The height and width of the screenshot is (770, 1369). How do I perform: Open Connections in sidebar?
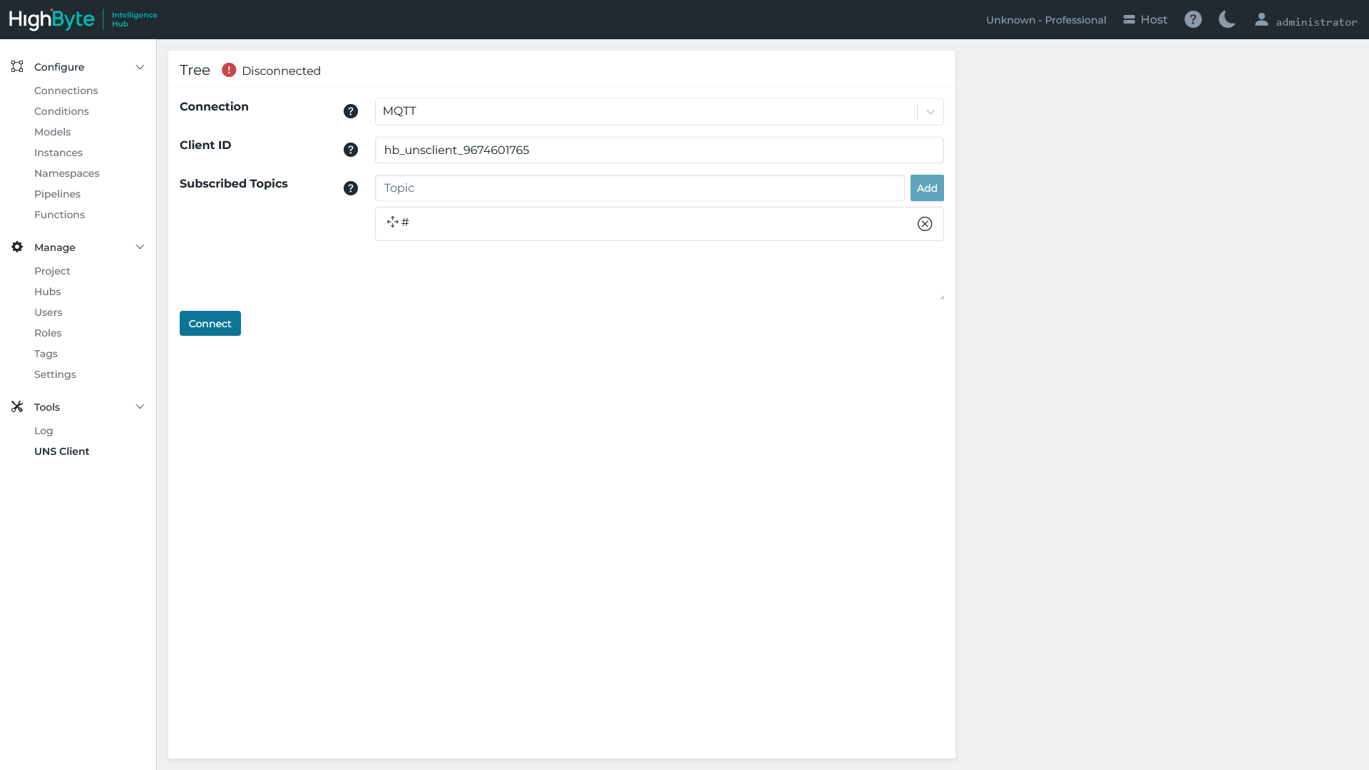coord(66,91)
